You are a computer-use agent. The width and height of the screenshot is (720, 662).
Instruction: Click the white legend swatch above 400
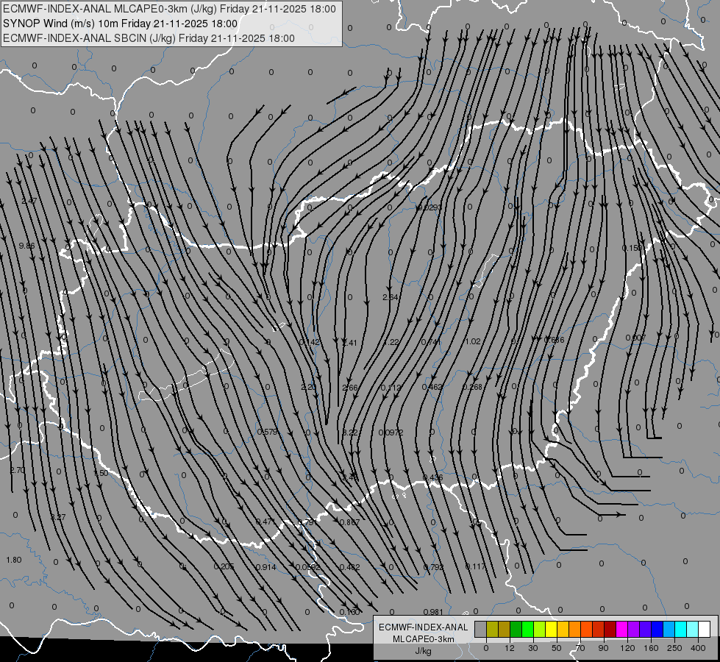pyautogui.click(x=705, y=629)
